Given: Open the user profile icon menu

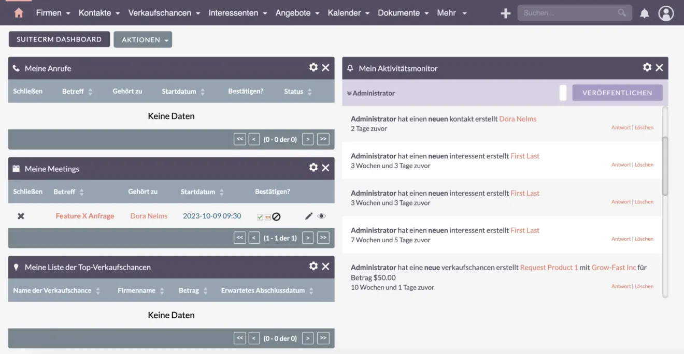Looking at the screenshot, I should (666, 13).
